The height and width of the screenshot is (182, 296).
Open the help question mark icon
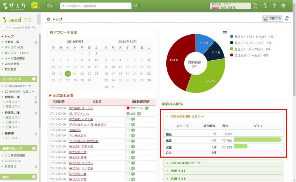274,6
